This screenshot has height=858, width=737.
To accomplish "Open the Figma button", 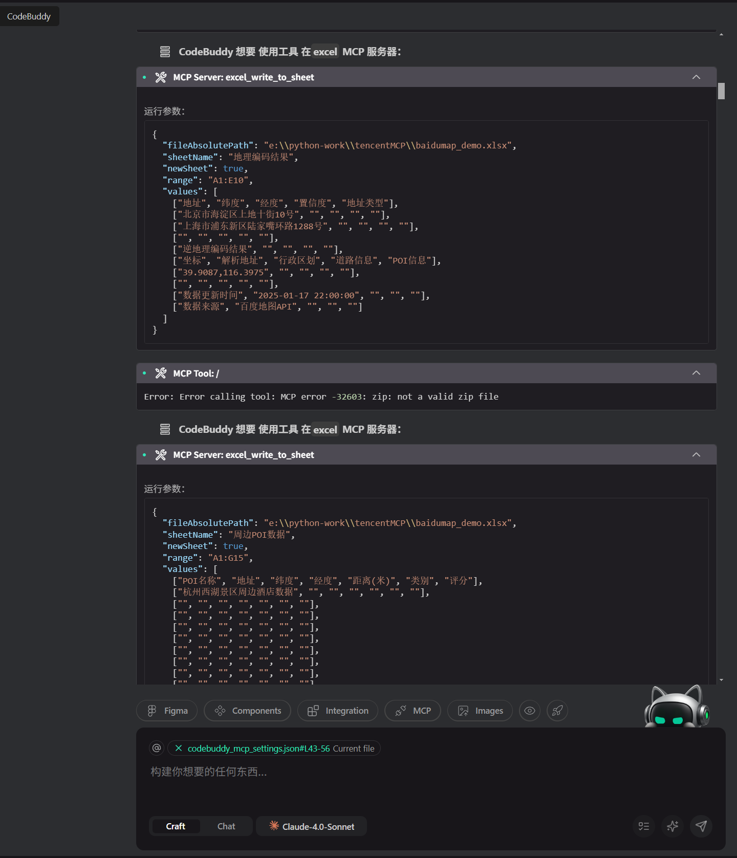I will click(x=167, y=711).
